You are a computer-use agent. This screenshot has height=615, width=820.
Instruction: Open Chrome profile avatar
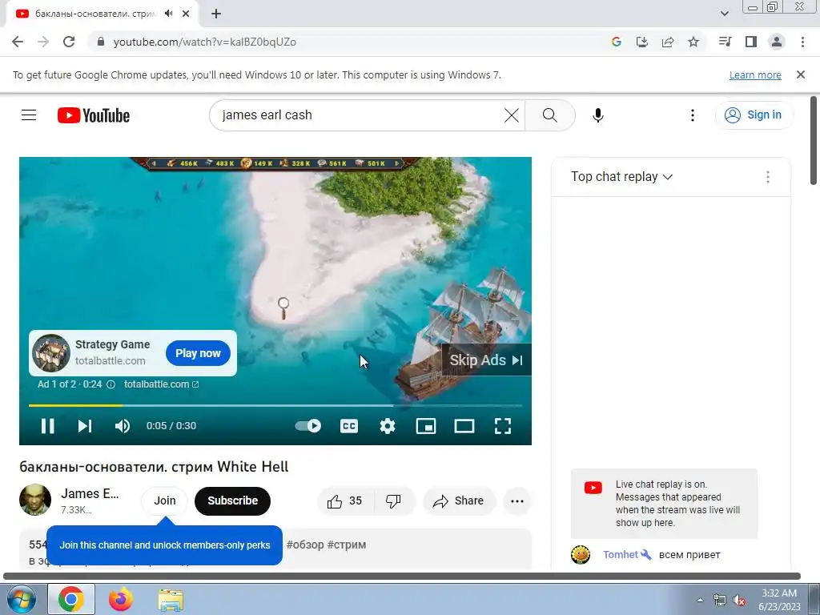click(x=777, y=42)
